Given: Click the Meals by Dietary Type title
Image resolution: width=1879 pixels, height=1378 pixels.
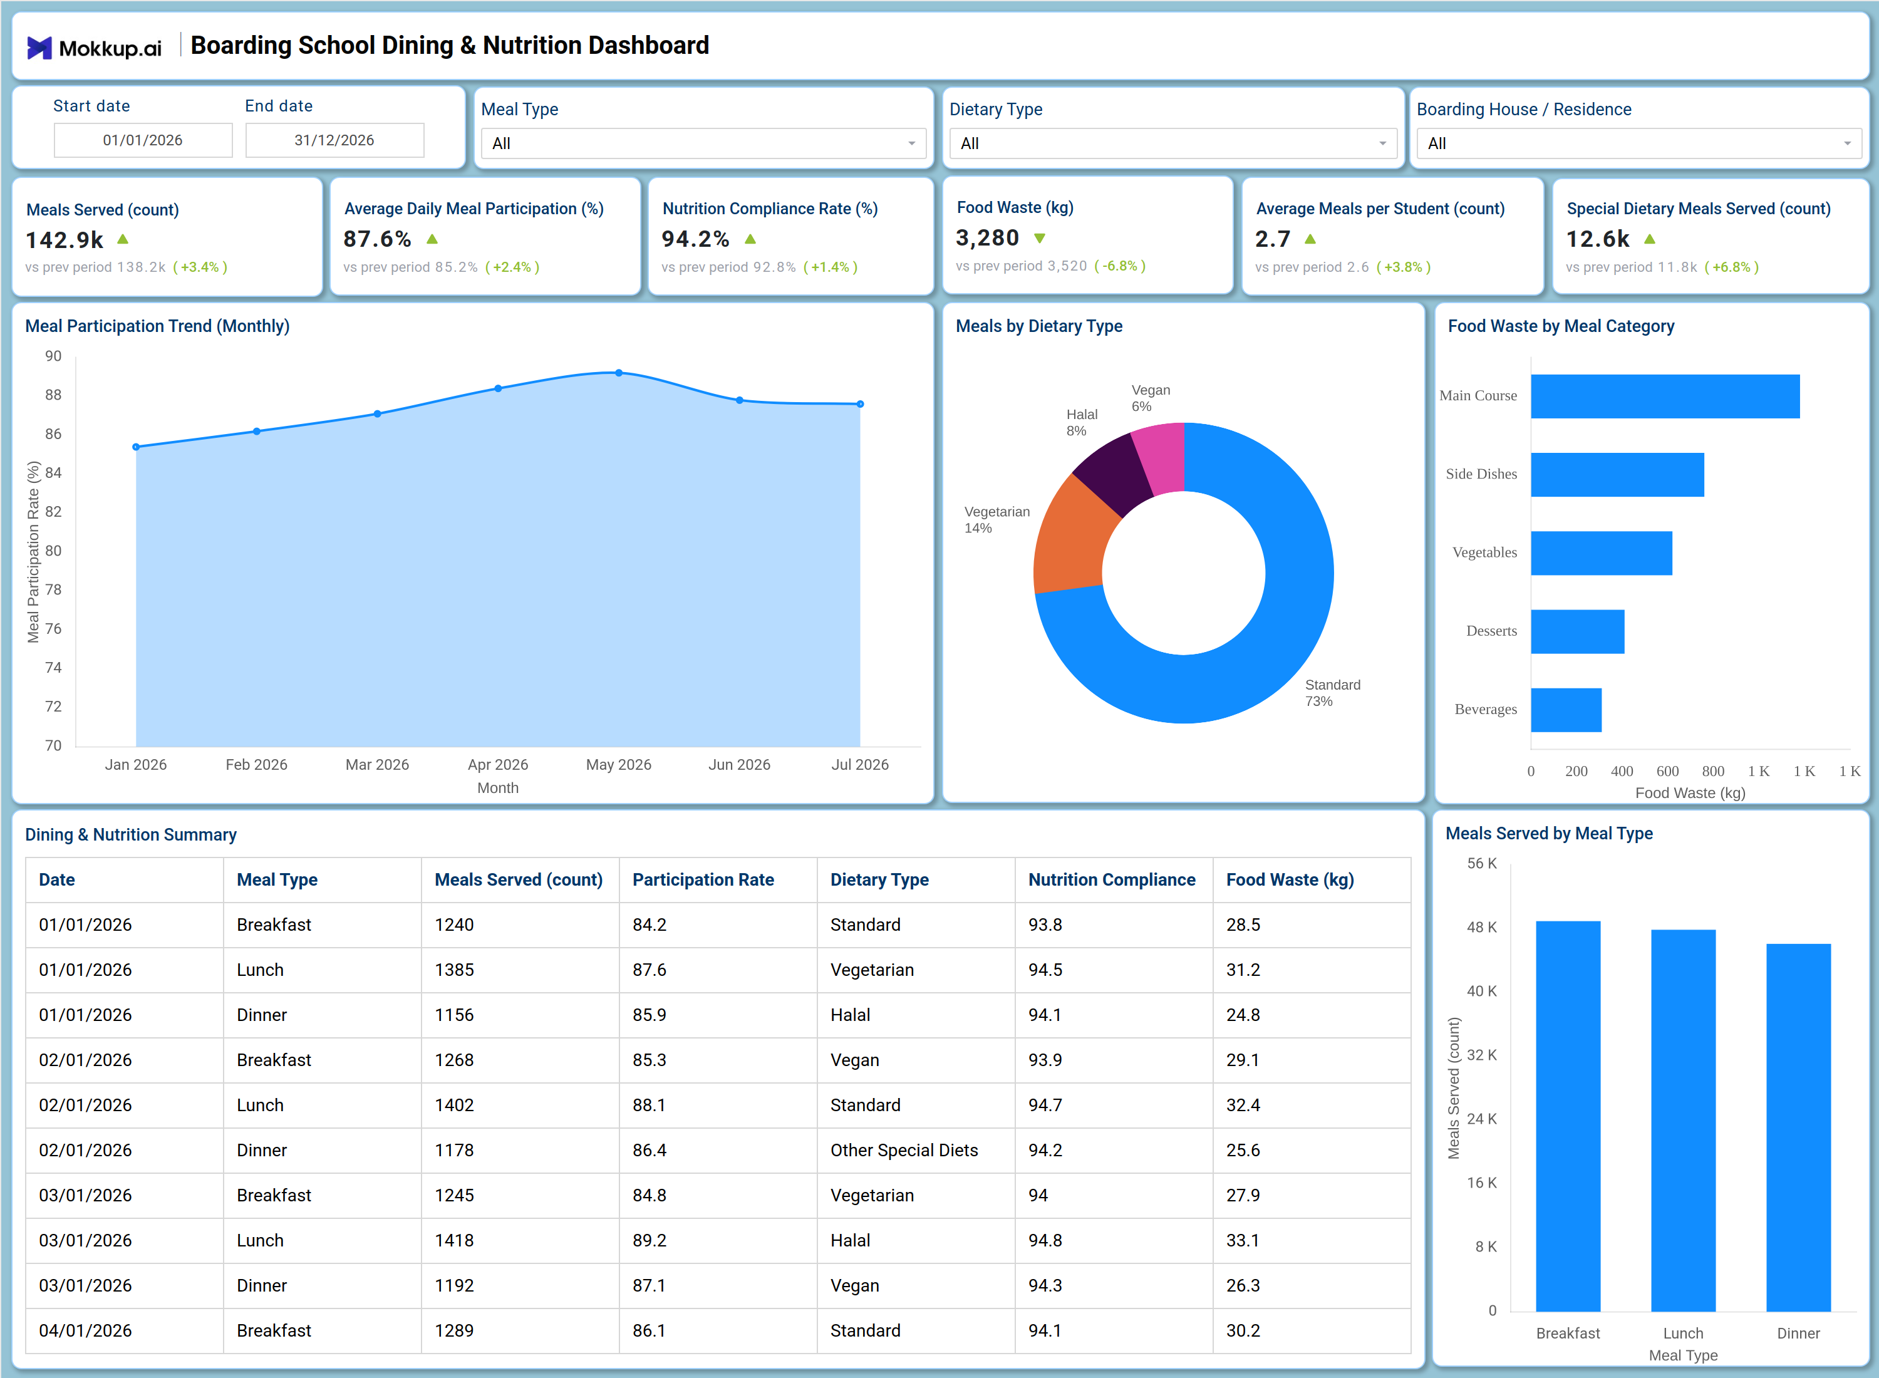Looking at the screenshot, I should click(1039, 326).
